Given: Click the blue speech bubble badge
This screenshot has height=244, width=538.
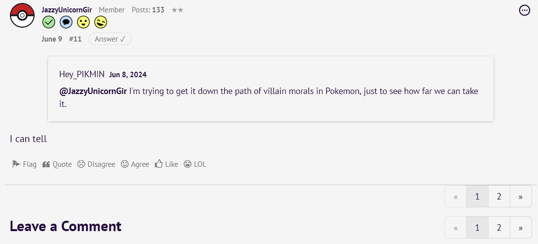Looking at the screenshot, I should [66, 22].
